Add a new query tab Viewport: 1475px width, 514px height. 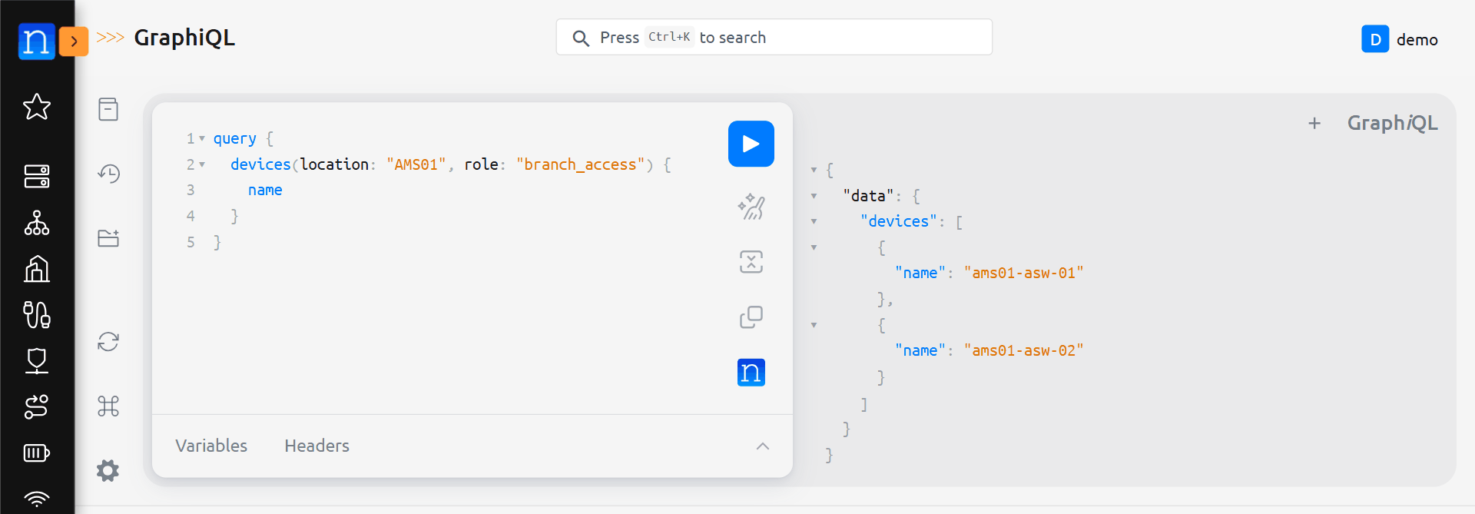[x=1314, y=124]
